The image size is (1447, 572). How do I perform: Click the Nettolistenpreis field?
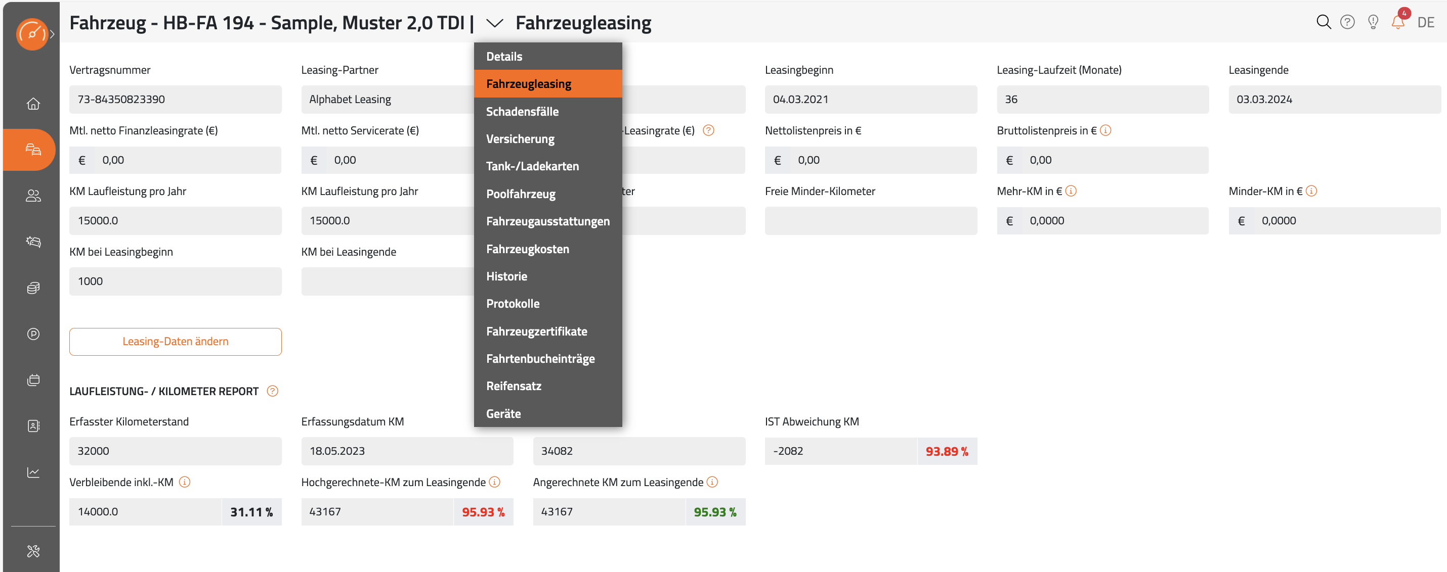point(871,160)
